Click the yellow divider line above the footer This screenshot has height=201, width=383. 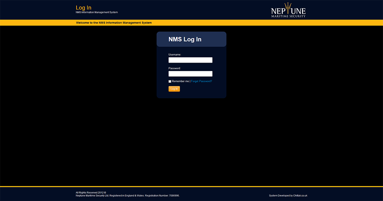191,187
